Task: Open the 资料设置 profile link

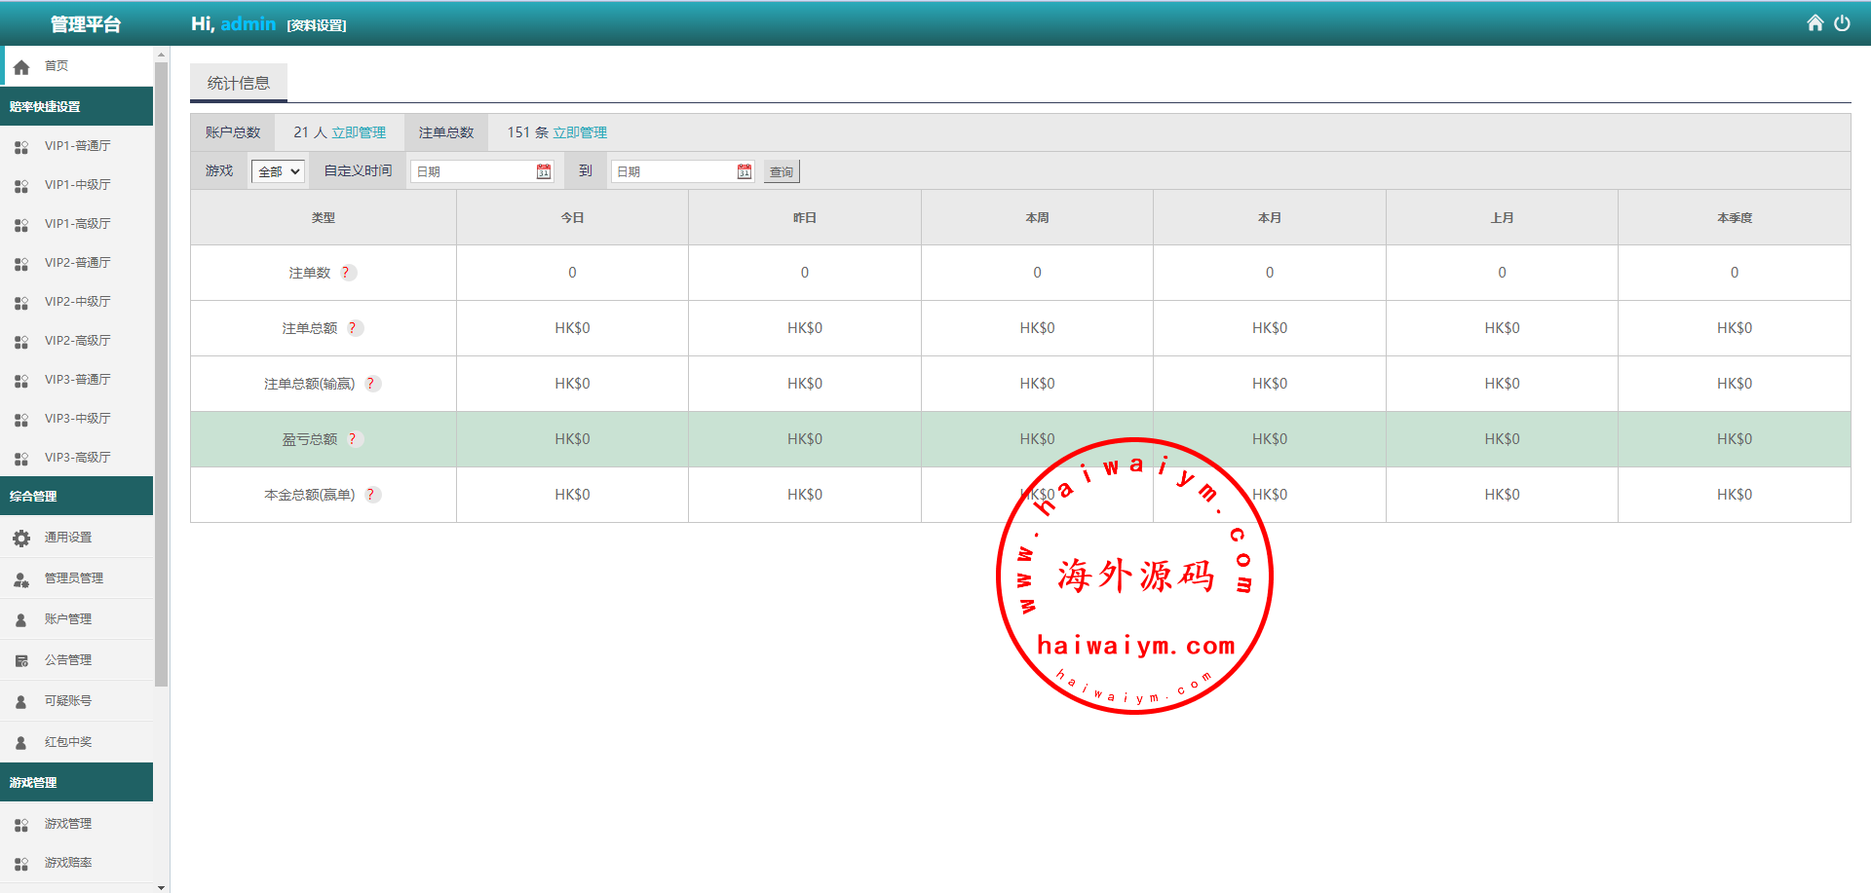Action: [317, 25]
